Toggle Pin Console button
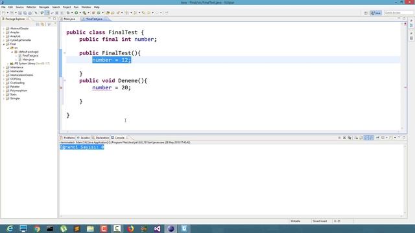The height and width of the screenshot is (233, 415). (x=377, y=138)
